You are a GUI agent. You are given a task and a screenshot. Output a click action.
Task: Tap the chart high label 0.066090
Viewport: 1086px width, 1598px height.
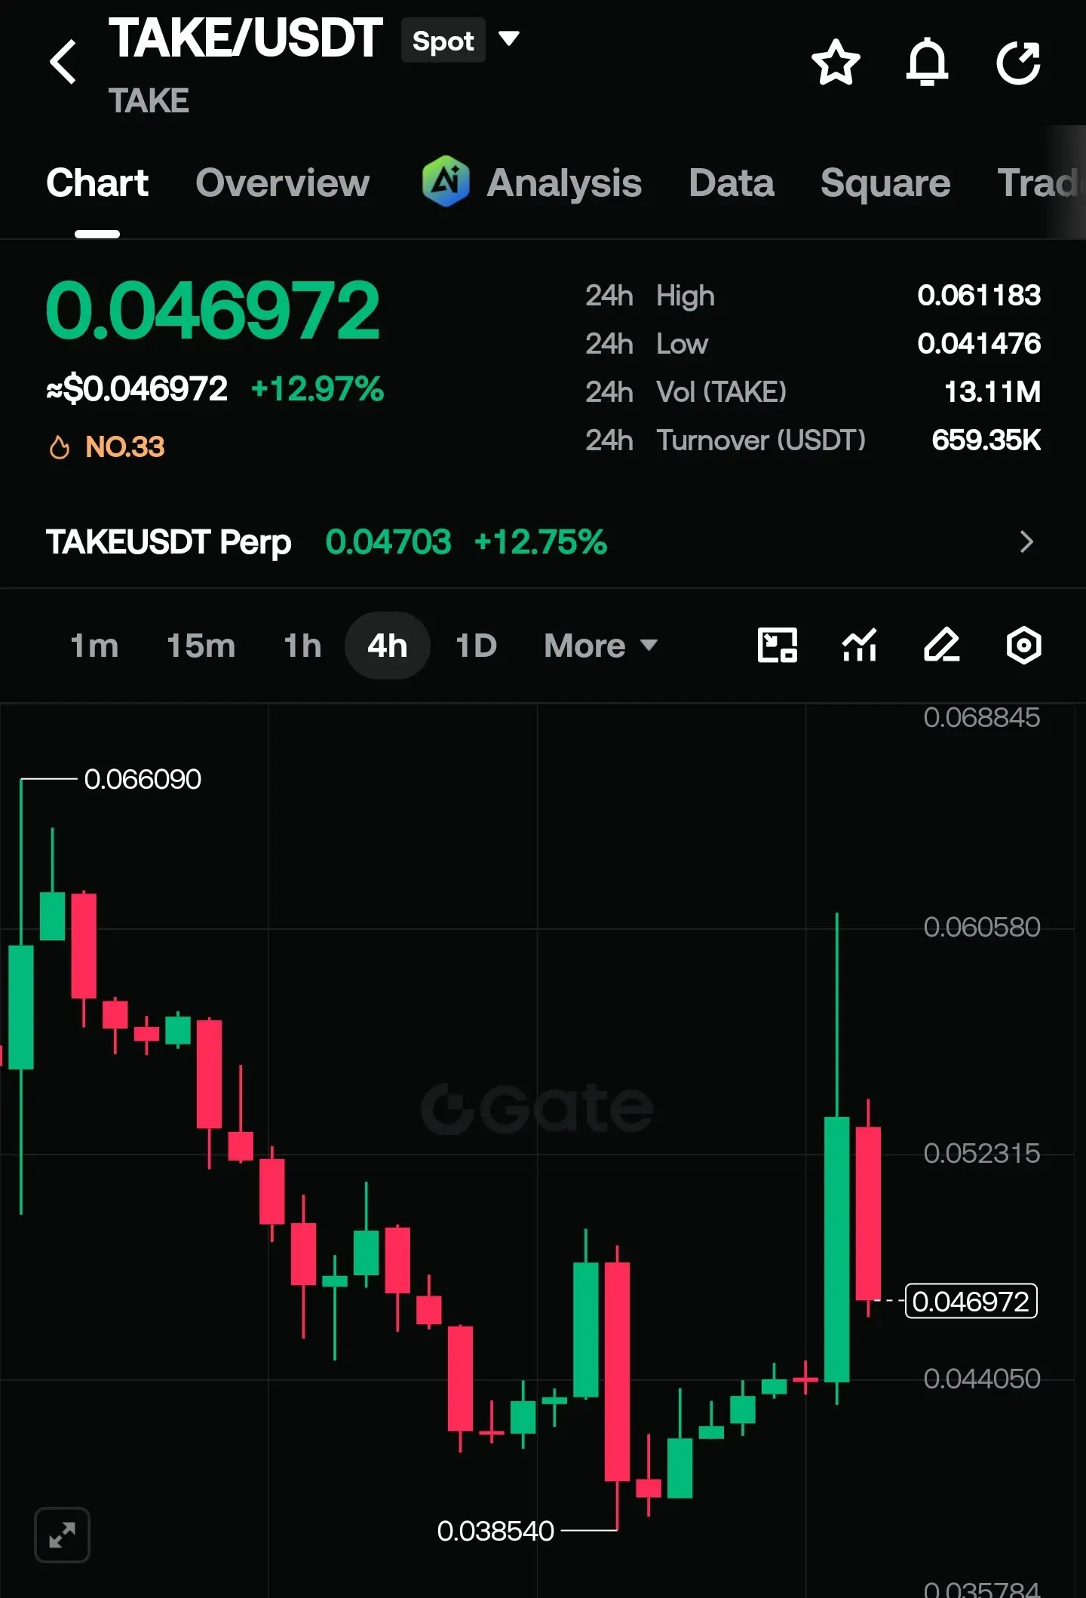point(143,779)
